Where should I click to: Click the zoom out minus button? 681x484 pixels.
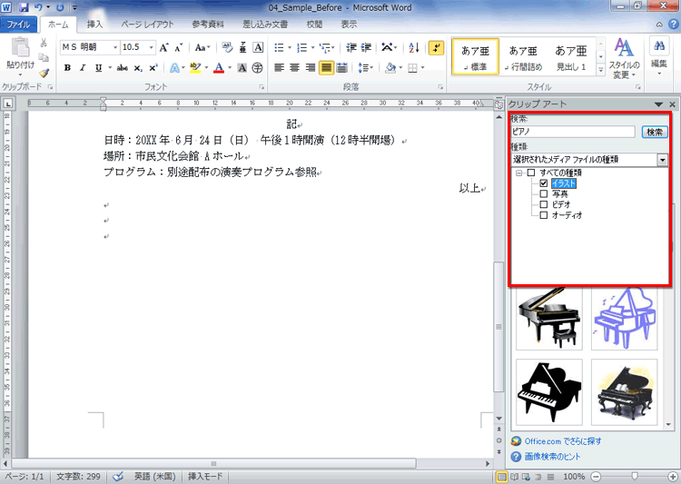596,477
